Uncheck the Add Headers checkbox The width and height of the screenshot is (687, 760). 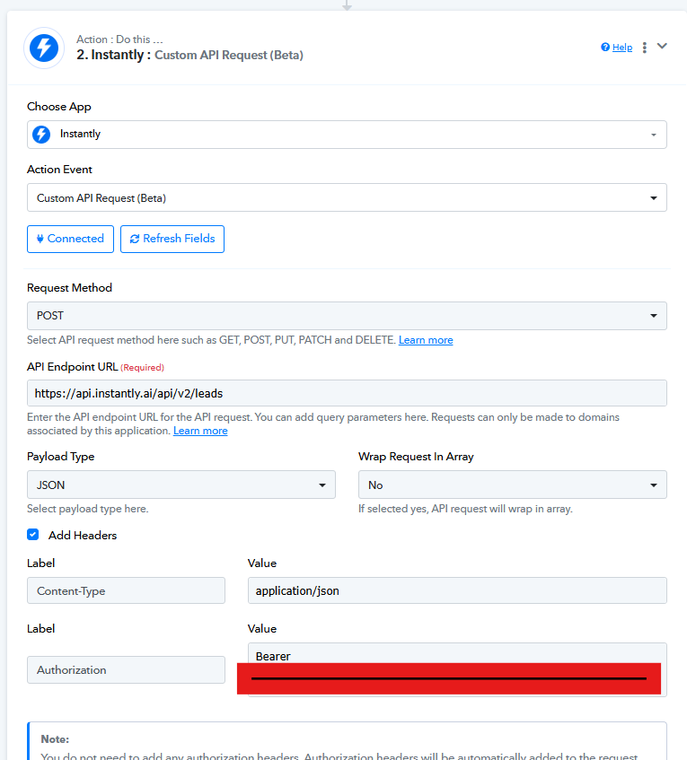33,535
